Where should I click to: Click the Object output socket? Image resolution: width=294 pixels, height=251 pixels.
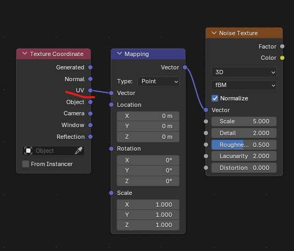90,102
